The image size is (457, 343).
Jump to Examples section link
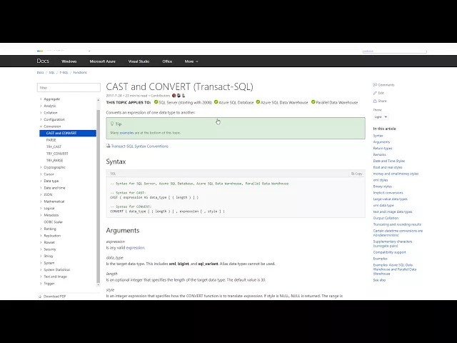point(380,259)
